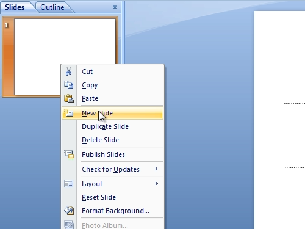Click the Copy pages icon

pos(69,85)
